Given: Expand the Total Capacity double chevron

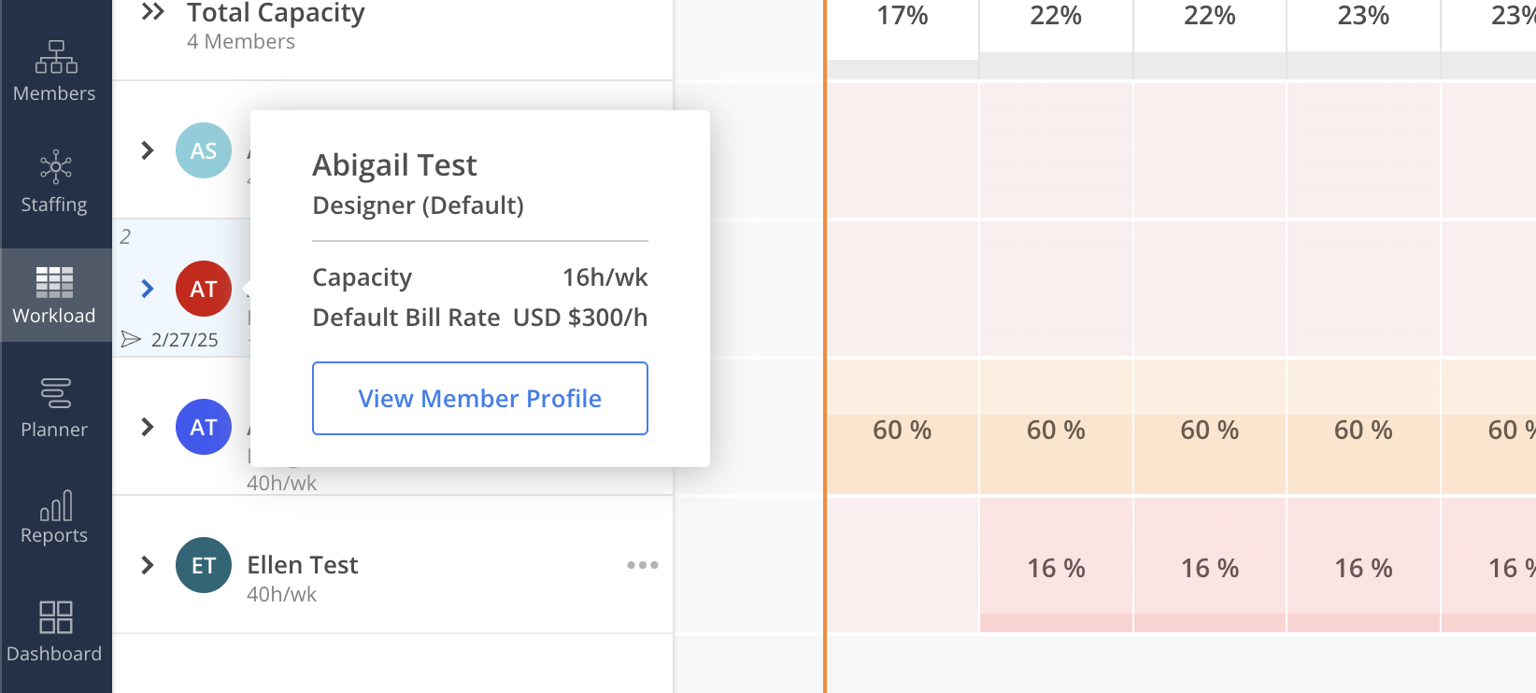Looking at the screenshot, I should [x=152, y=12].
